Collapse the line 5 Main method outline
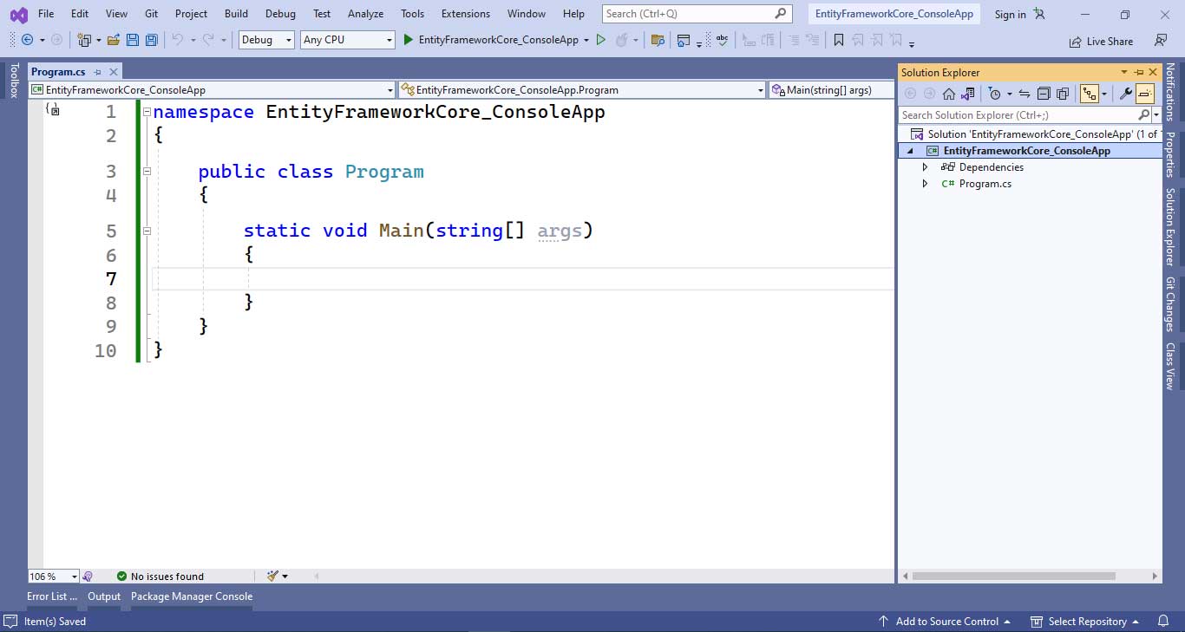Screen dimensions: 1185x632 [x=147, y=231]
